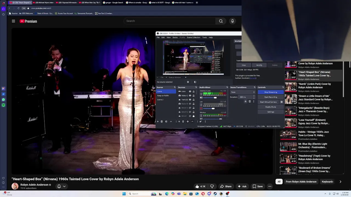Show hidden WHAT 2 source with eye icon

(x=190, y=112)
